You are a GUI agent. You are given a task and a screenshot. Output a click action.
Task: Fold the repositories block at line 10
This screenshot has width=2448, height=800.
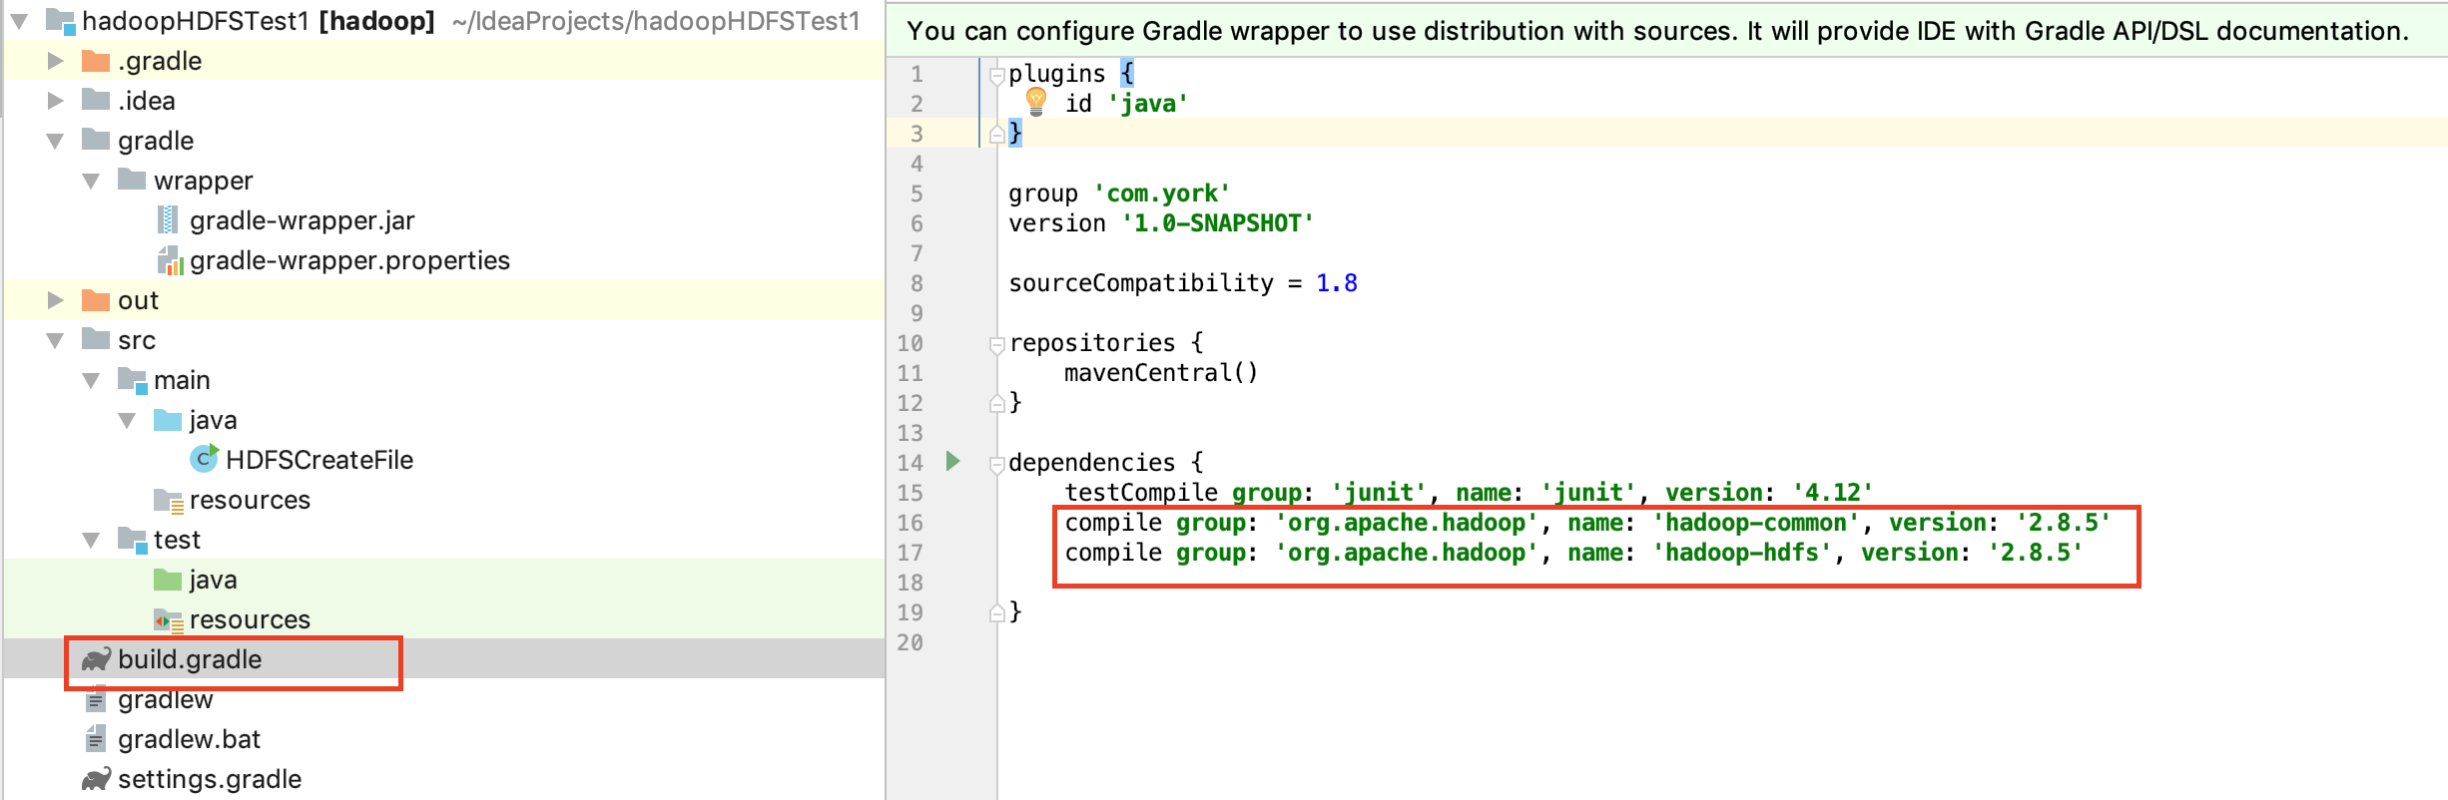[995, 344]
